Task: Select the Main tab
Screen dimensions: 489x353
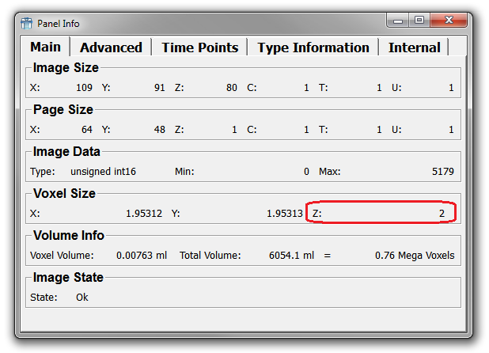Action: (x=45, y=47)
